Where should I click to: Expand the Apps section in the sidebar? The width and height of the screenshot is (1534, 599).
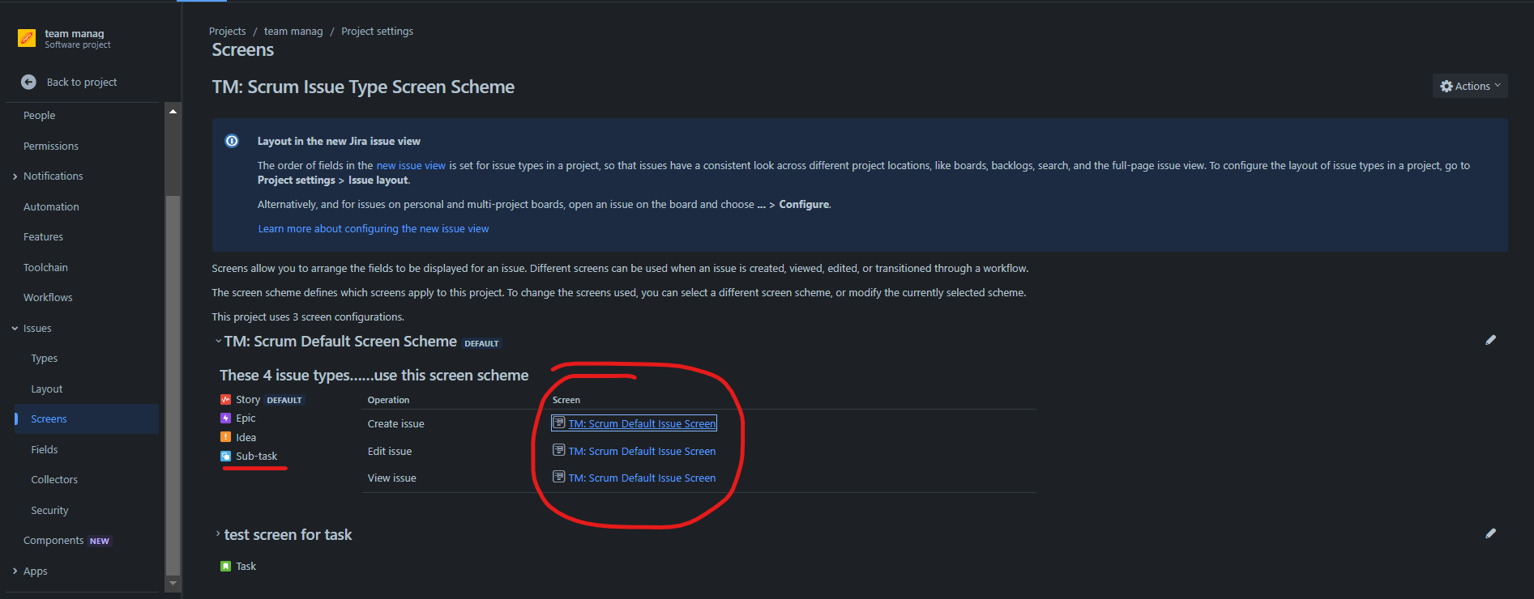point(14,571)
